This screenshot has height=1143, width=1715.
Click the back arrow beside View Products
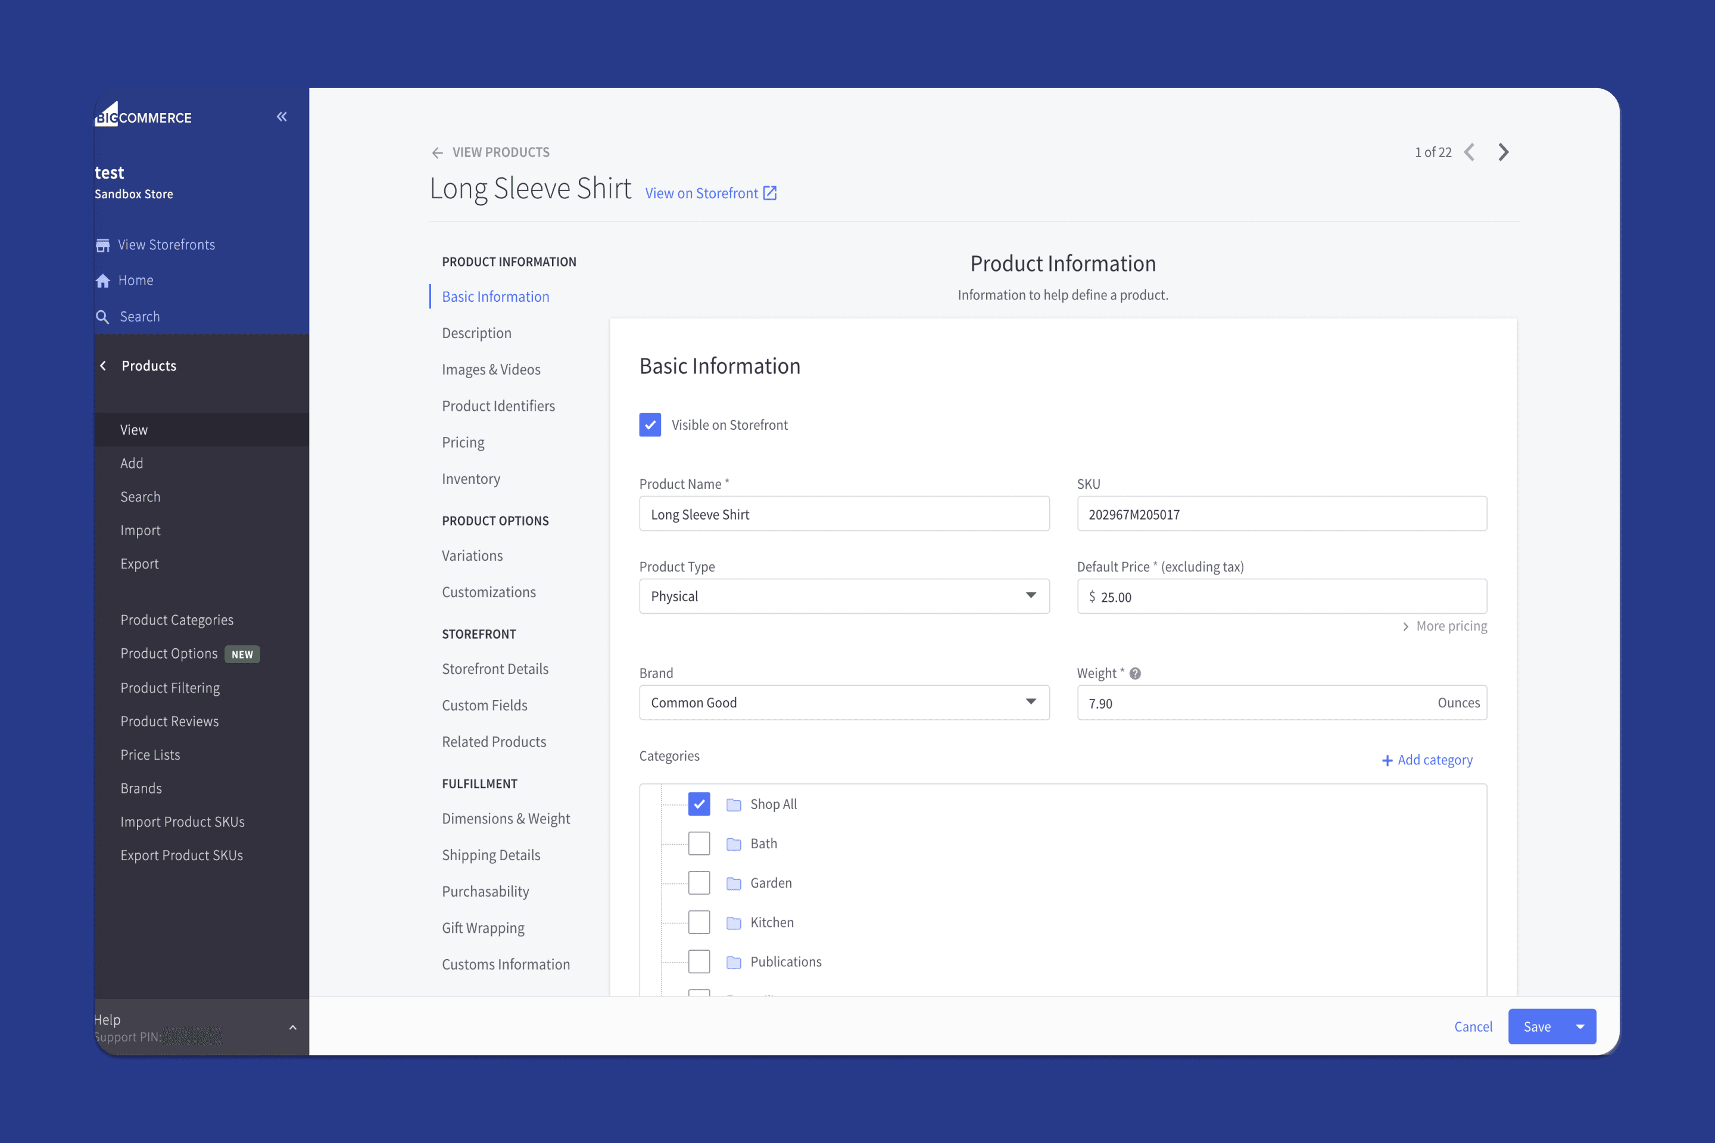tap(436, 152)
